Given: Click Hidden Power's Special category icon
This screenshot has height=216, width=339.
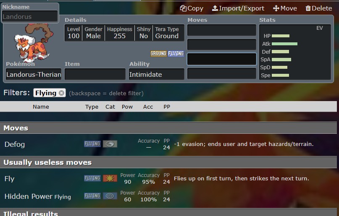Looking at the screenshot, I should pos(110,196).
